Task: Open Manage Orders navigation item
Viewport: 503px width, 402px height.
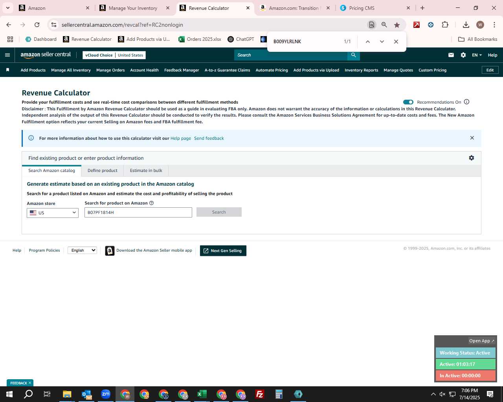Action: pos(110,70)
